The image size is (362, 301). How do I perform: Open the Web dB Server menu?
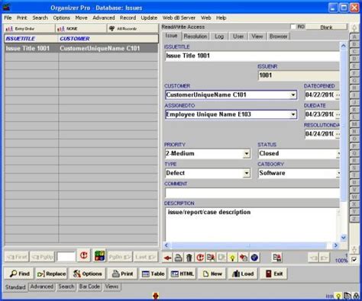179,18
